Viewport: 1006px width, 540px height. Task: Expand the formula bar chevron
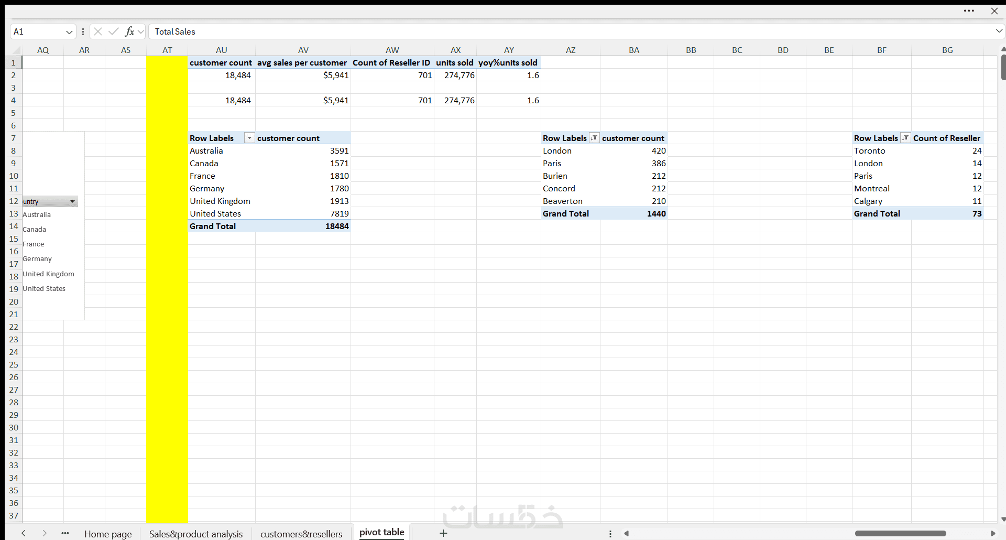[999, 31]
